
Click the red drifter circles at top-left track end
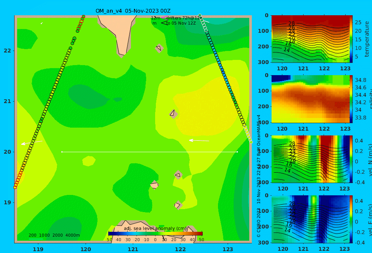pos(81,23)
